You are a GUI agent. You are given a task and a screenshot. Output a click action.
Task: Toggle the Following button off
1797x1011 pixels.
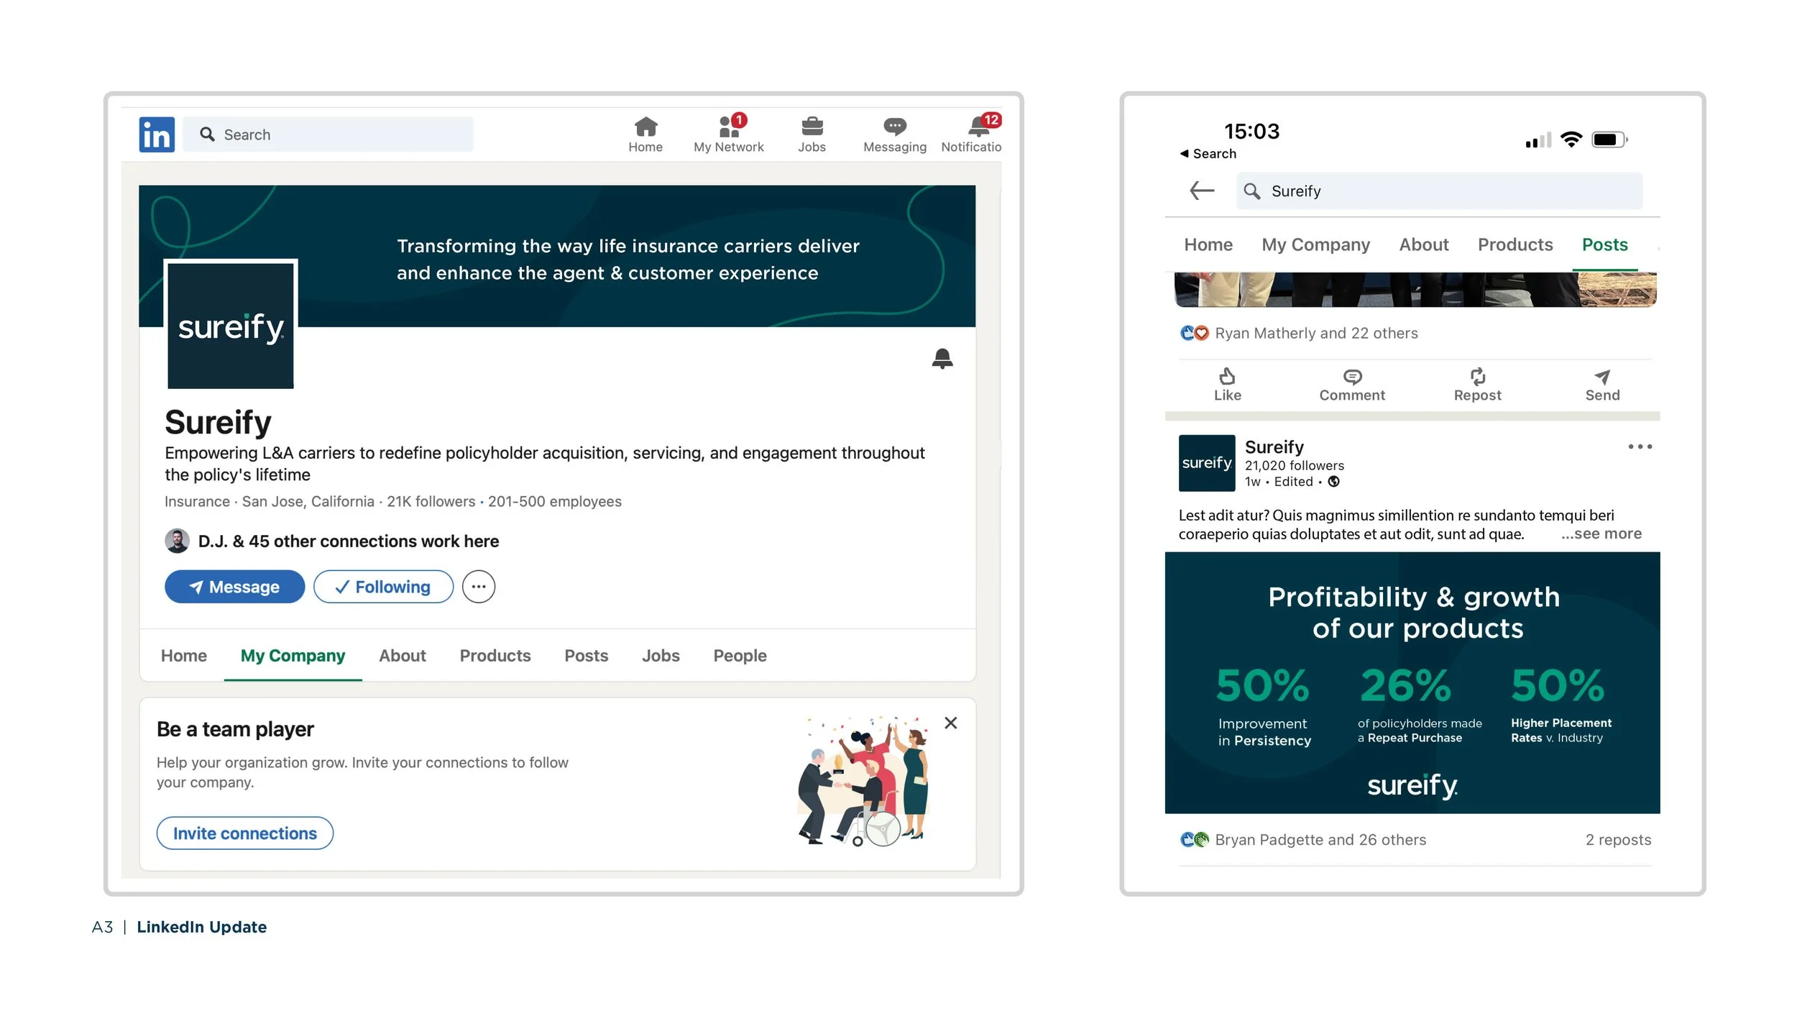pyautogui.click(x=383, y=587)
